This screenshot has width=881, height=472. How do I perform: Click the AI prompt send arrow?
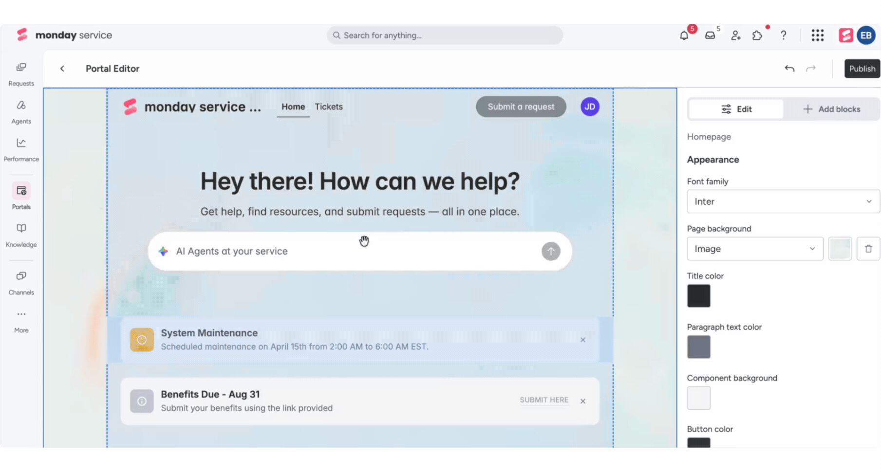tap(551, 251)
